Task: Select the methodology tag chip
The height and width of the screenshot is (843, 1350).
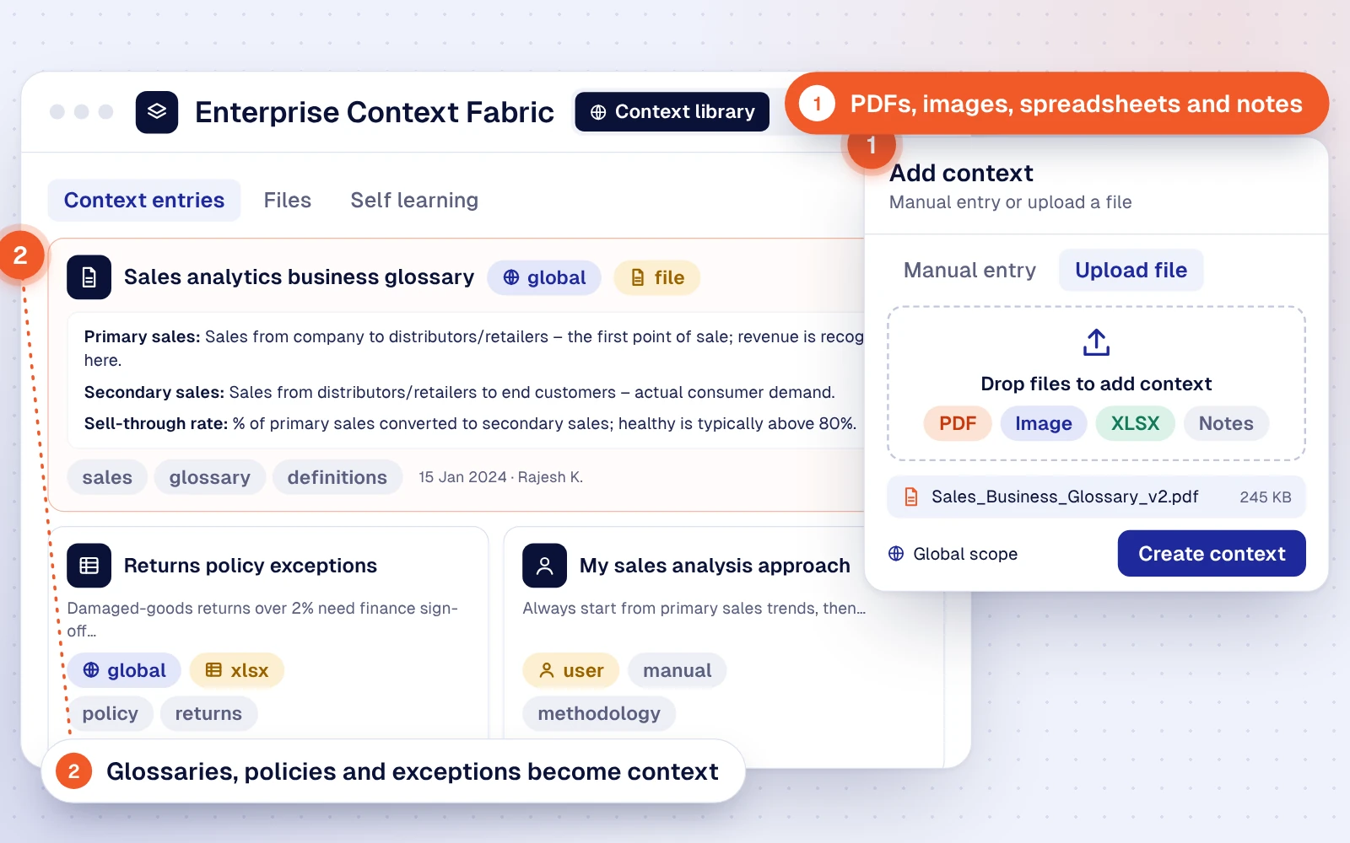Action: click(599, 714)
